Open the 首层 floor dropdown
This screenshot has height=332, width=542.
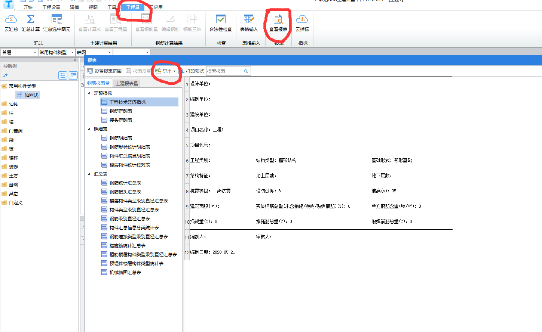coord(35,52)
